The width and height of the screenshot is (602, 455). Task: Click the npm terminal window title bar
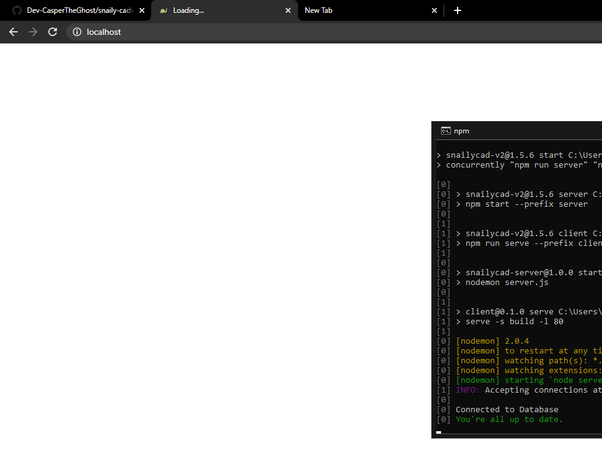[x=526, y=130]
